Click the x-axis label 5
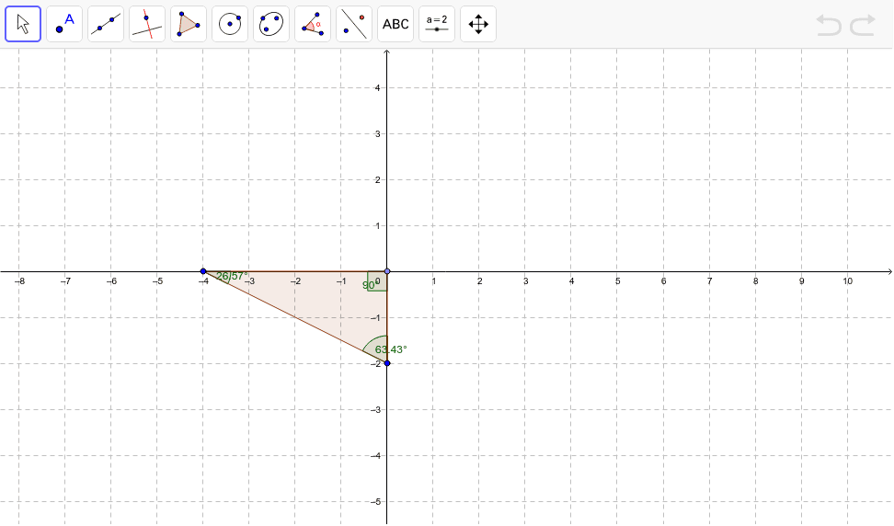Viewport: 894px width, 526px height. [617, 281]
